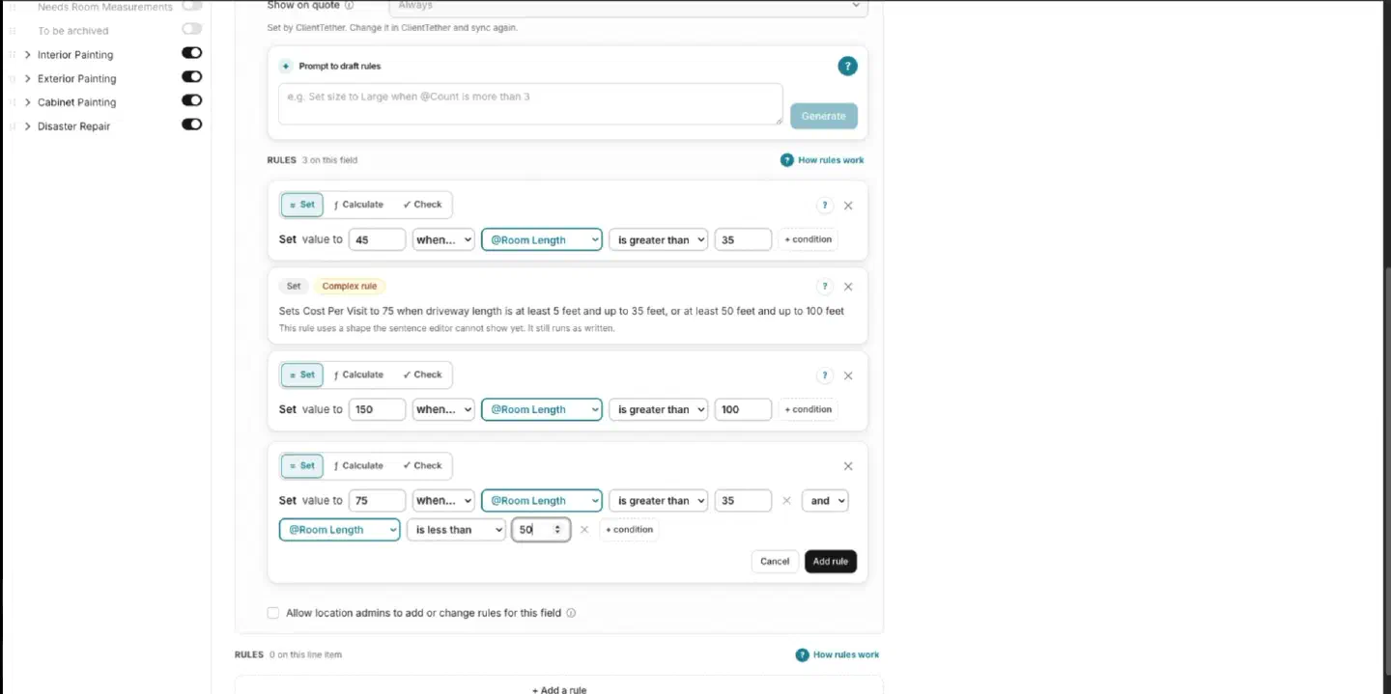The image size is (1391, 694).
Task: Open How rules work beside 'RULES 3 on this field'
Action: (822, 160)
